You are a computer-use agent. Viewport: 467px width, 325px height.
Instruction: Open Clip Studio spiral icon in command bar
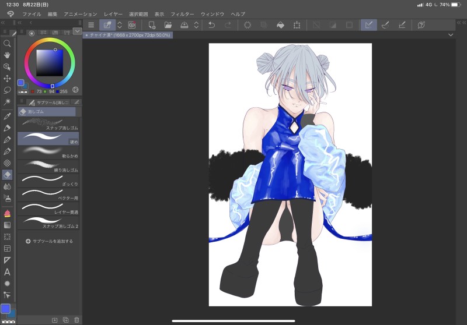pyautogui.click(x=132, y=25)
